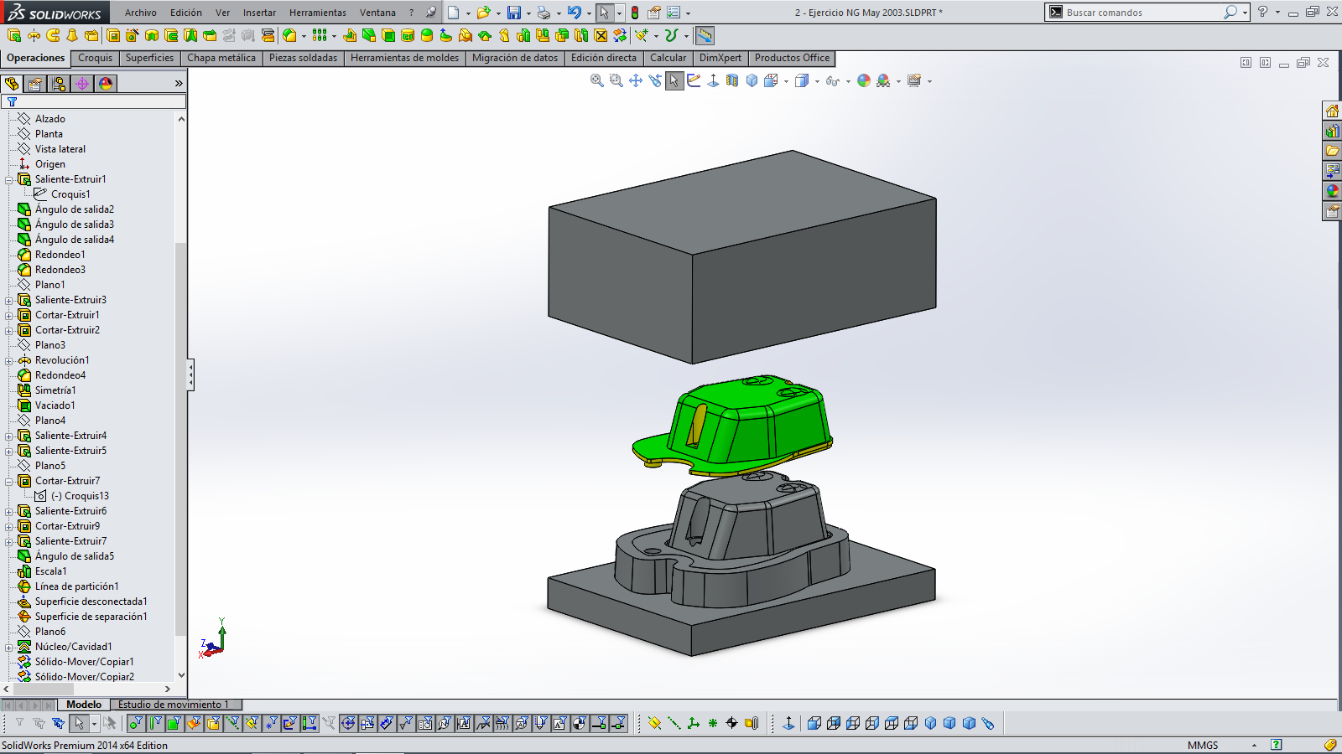This screenshot has width=1342, height=754.
Task: Click the Print icon
Action: coord(544,13)
